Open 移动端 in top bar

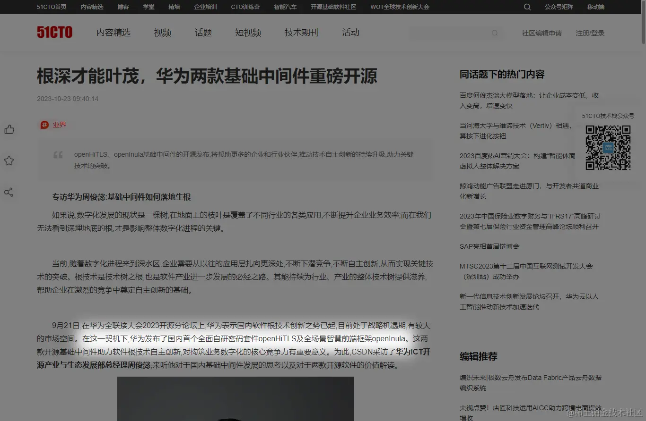coord(595,7)
